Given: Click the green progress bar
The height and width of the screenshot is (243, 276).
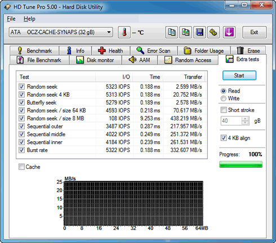Looking at the screenshot, I should tap(241, 164).
